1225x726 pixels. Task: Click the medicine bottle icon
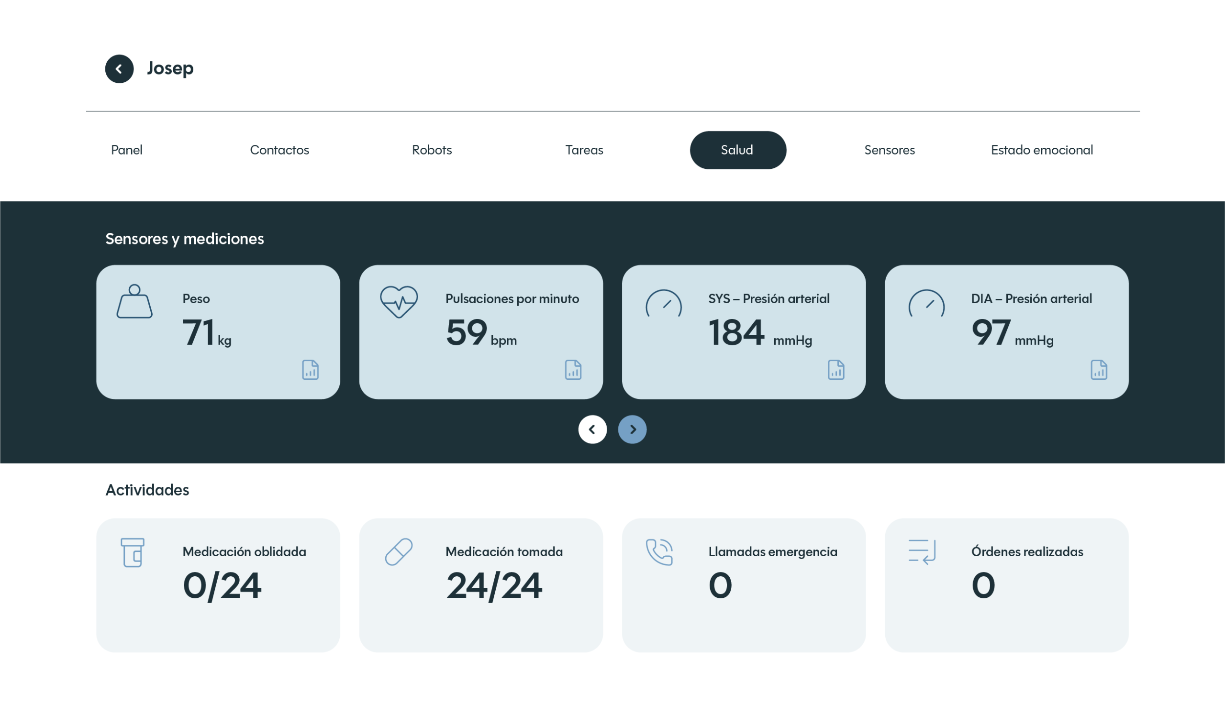pos(133,552)
